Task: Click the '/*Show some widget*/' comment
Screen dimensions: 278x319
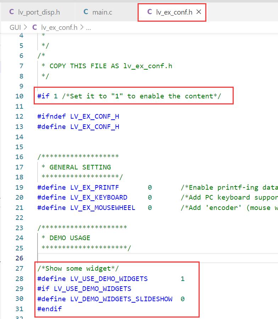Action: point(78,268)
